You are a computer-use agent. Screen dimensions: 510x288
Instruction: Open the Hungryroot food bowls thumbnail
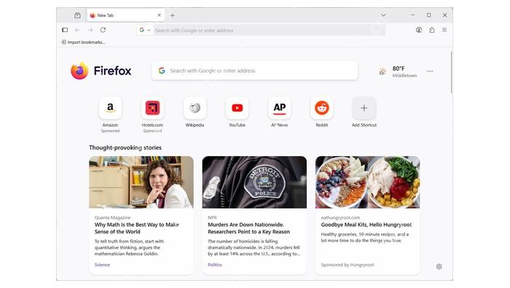tap(367, 182)
